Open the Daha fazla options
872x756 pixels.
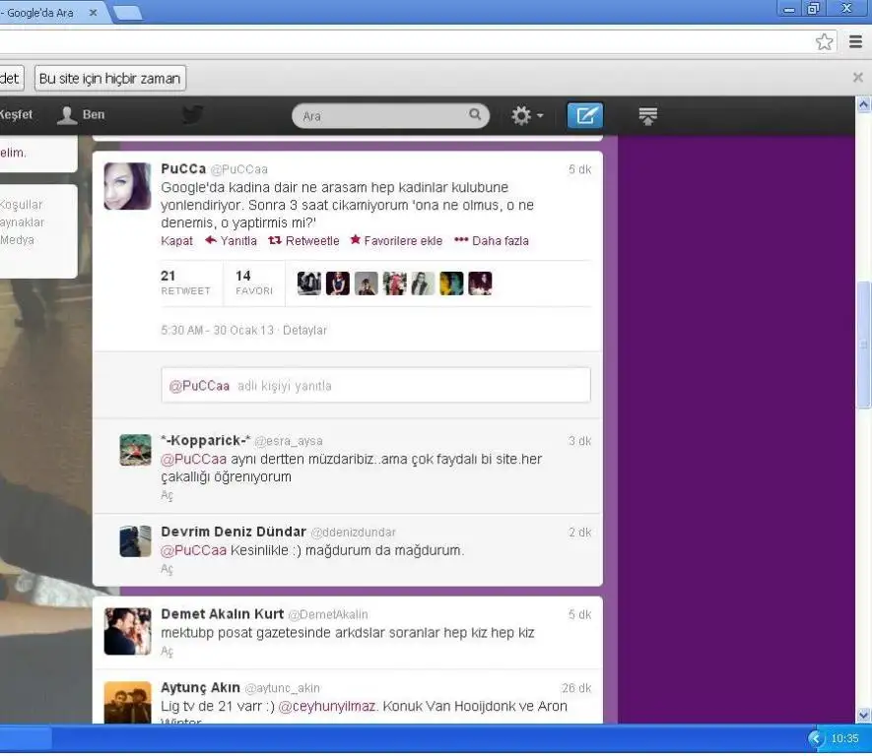492,241
